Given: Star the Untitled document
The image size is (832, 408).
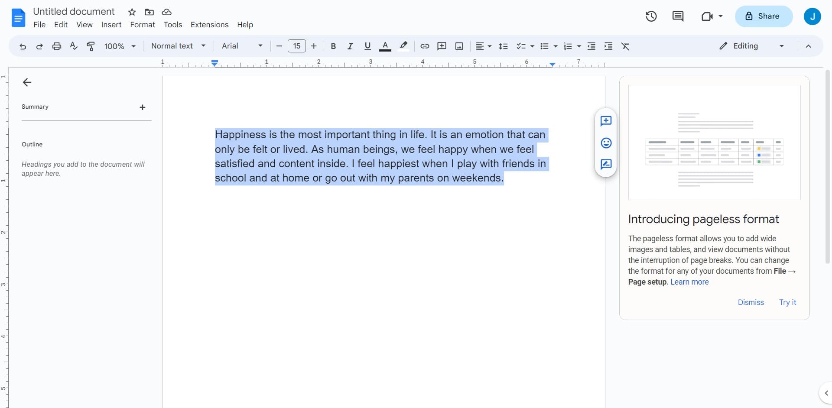Looking at the screenshot, I should pos(132,12).
